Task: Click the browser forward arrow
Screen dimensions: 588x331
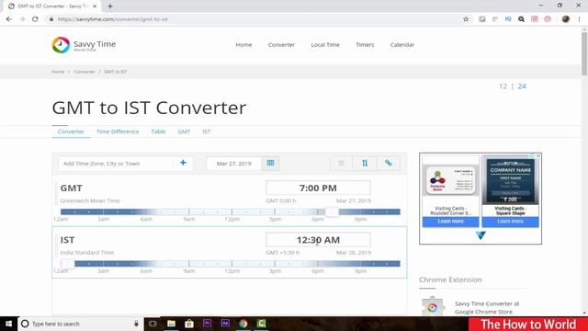Action: click(x=22, y=19)
